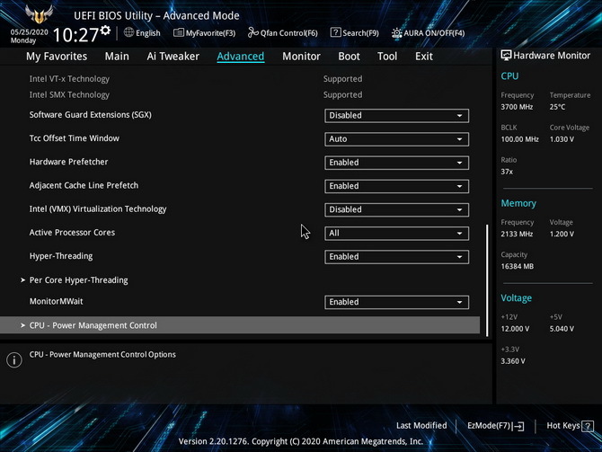The width and height of the screenshot is (602, 452).
Task: Open Intel VMX Virtualization Technology dropdown
Action: (396, 209)
